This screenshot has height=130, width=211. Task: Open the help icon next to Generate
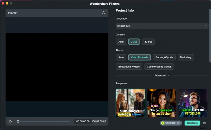pyautogui.click(x=204, y=123)
